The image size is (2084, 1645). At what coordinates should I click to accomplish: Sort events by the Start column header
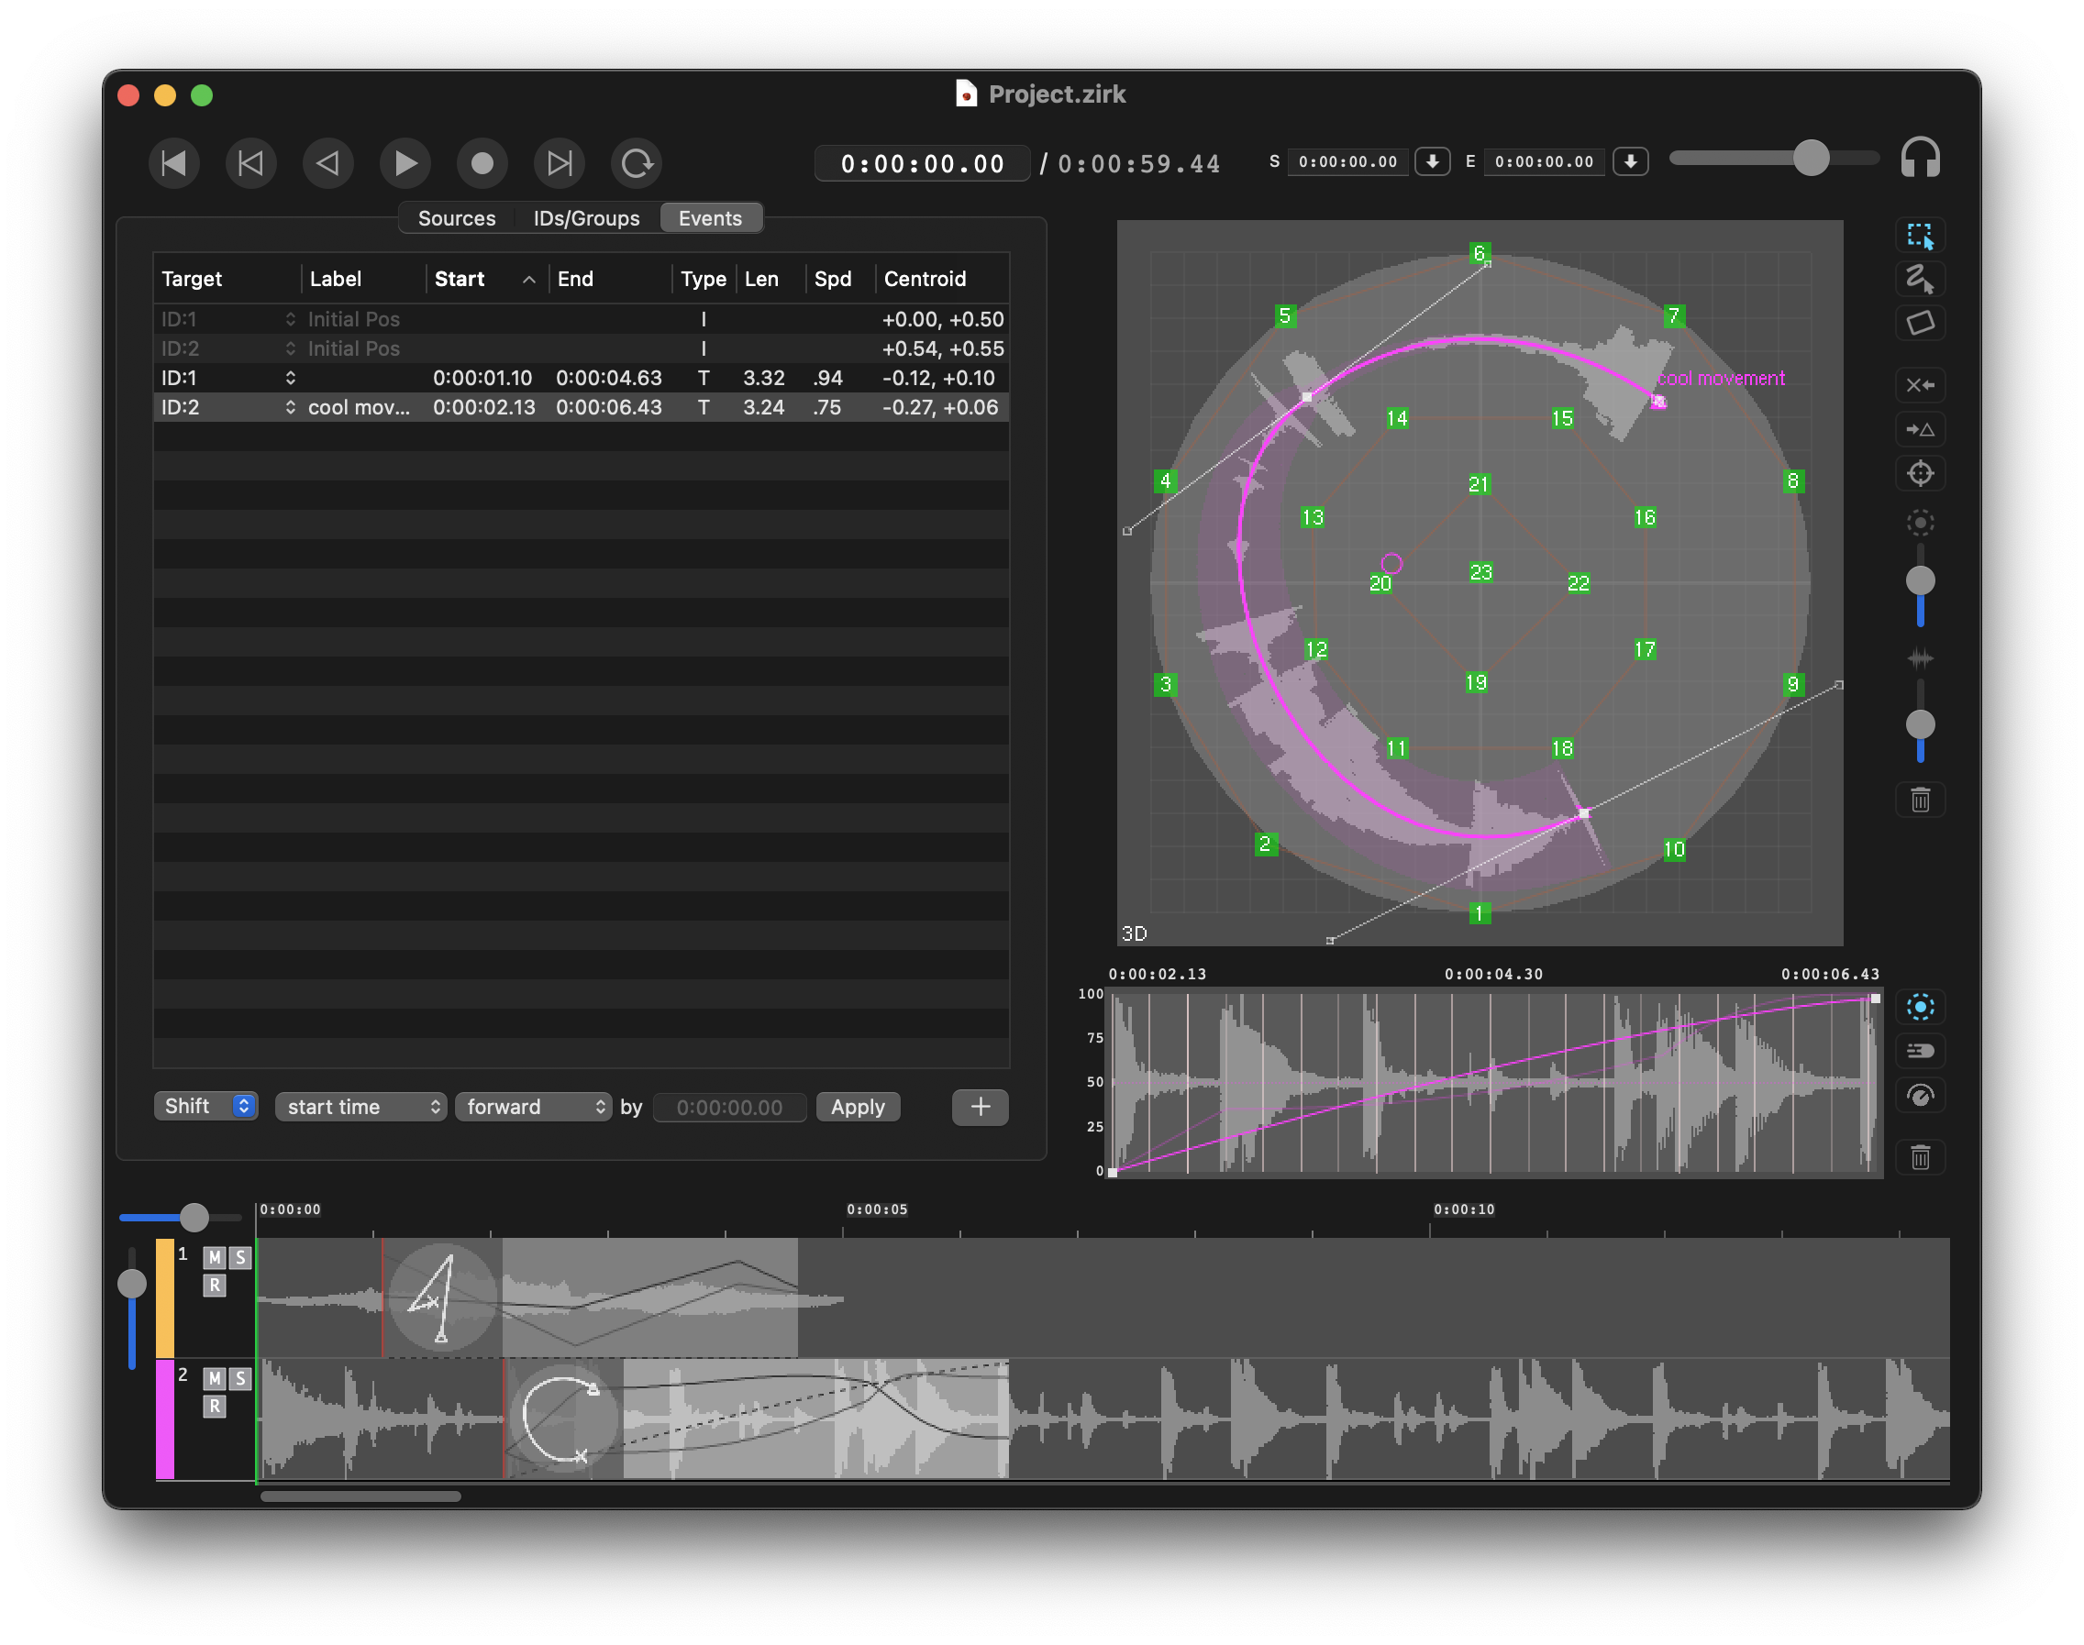[485, 280]
